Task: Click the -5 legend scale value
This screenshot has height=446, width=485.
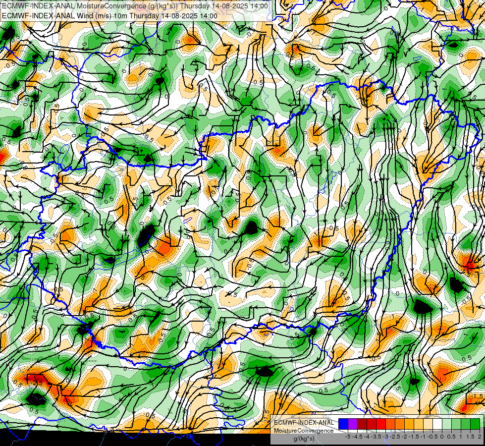Action: click(348, 437)
